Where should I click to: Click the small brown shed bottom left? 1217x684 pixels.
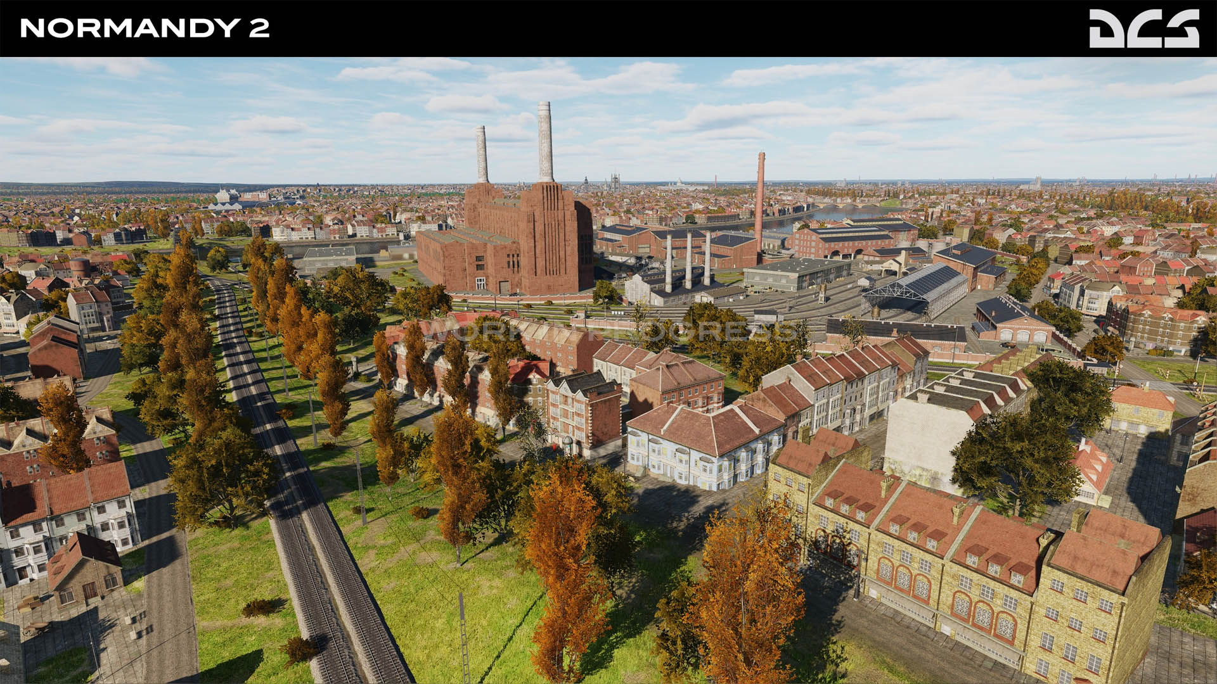(84, 570)
